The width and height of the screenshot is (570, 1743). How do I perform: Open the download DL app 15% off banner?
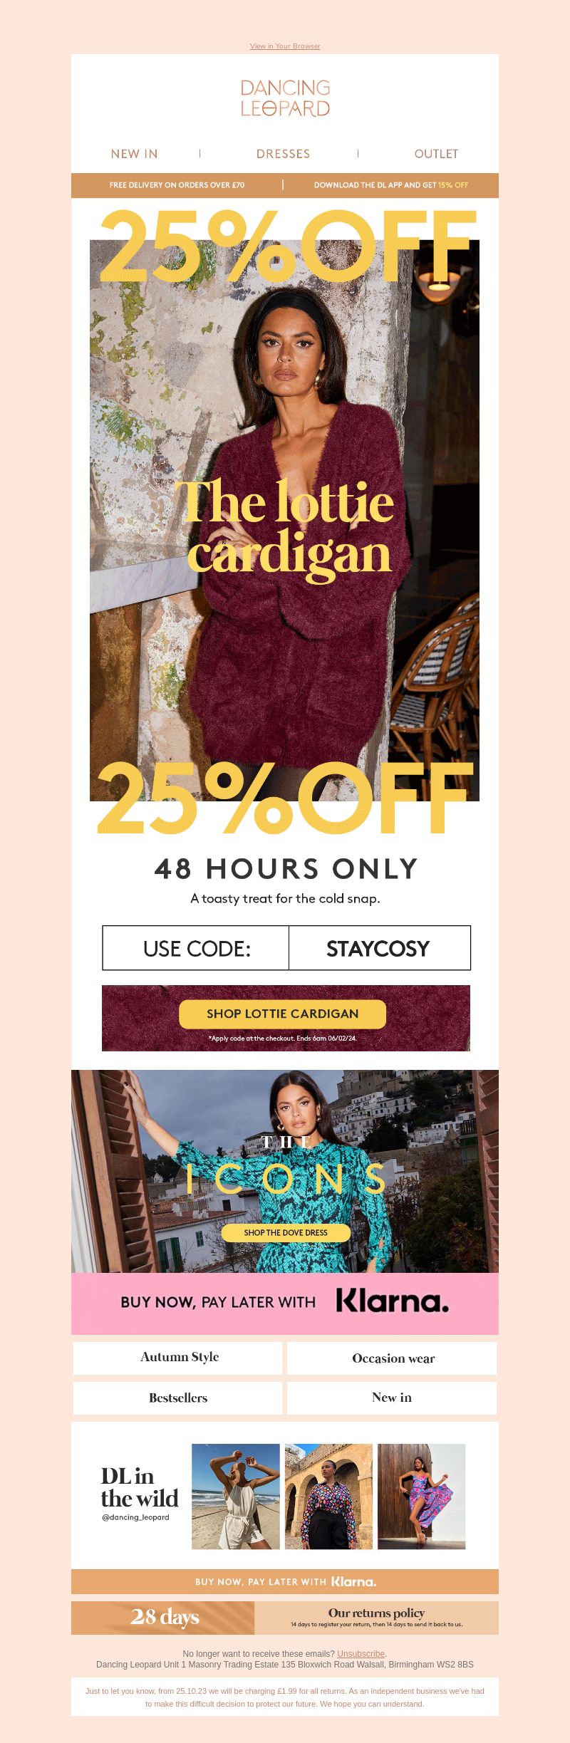point(391,185)
